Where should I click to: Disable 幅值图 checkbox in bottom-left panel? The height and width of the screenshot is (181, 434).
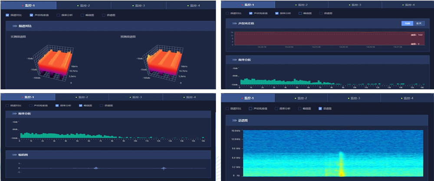(80, 105)
